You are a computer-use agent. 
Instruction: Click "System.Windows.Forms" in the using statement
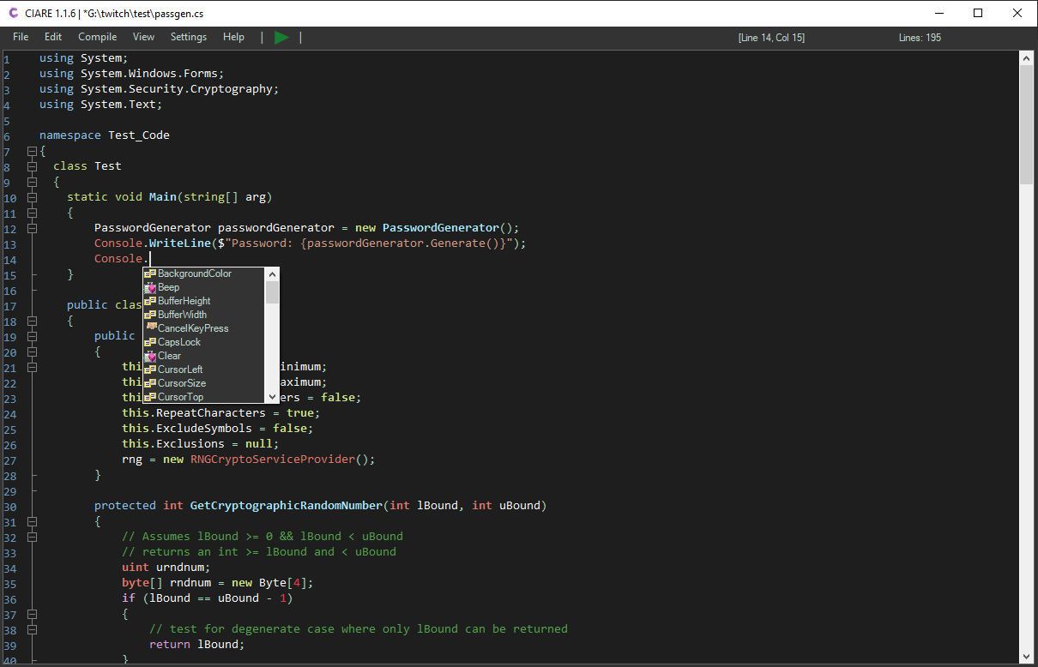click(x=149, y=74)
